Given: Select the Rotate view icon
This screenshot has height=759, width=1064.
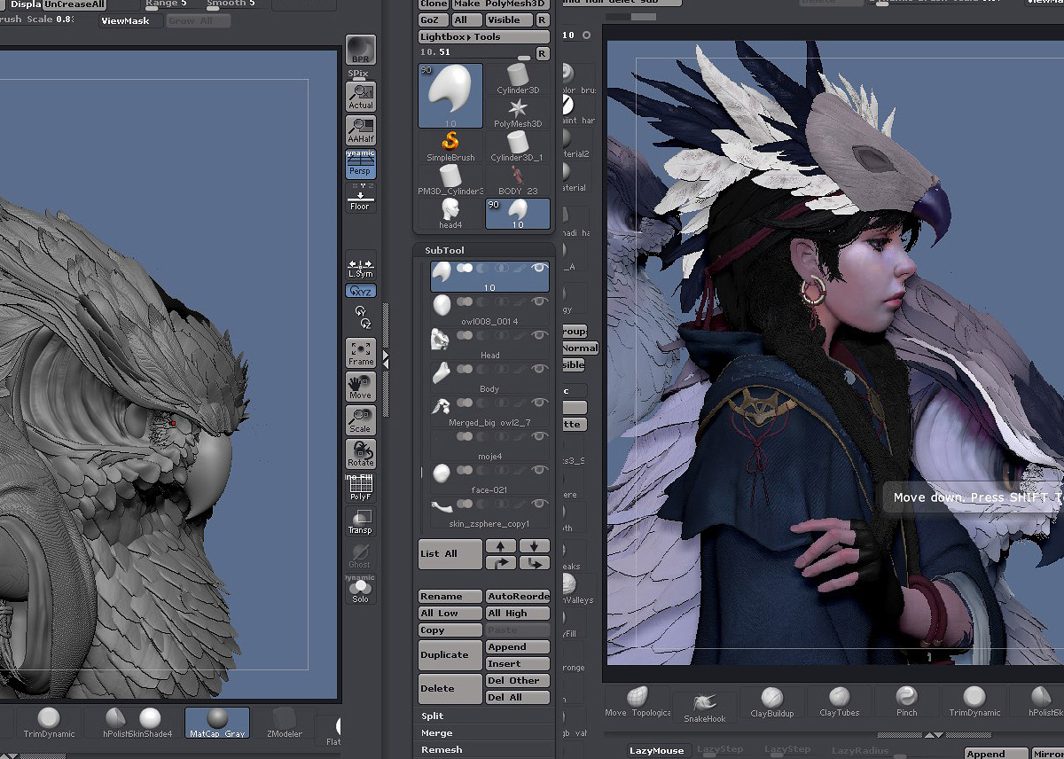Looking at the screenshot, I should point(360,454).
